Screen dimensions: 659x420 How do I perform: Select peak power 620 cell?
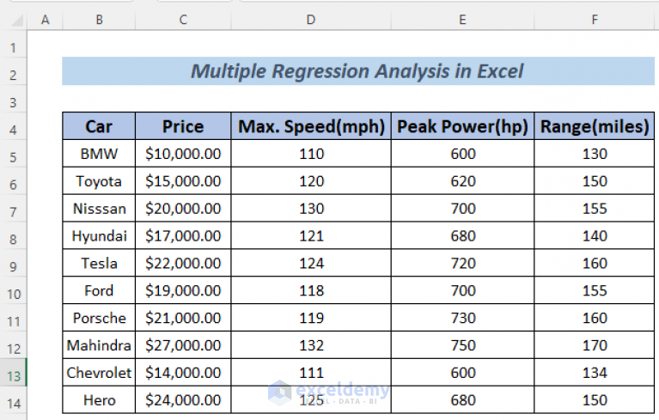463,181
